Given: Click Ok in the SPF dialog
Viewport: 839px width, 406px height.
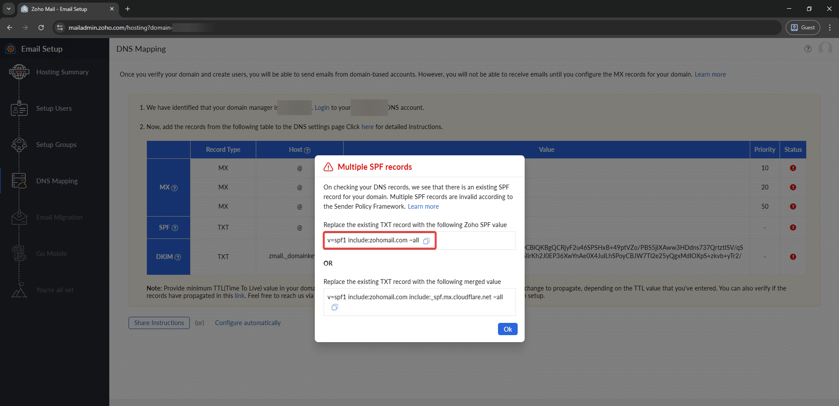Looking at the screenshot, I should 507,329.
